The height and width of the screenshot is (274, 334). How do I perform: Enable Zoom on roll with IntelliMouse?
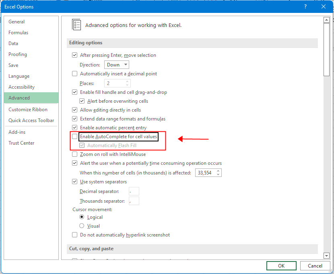[74, 154]
